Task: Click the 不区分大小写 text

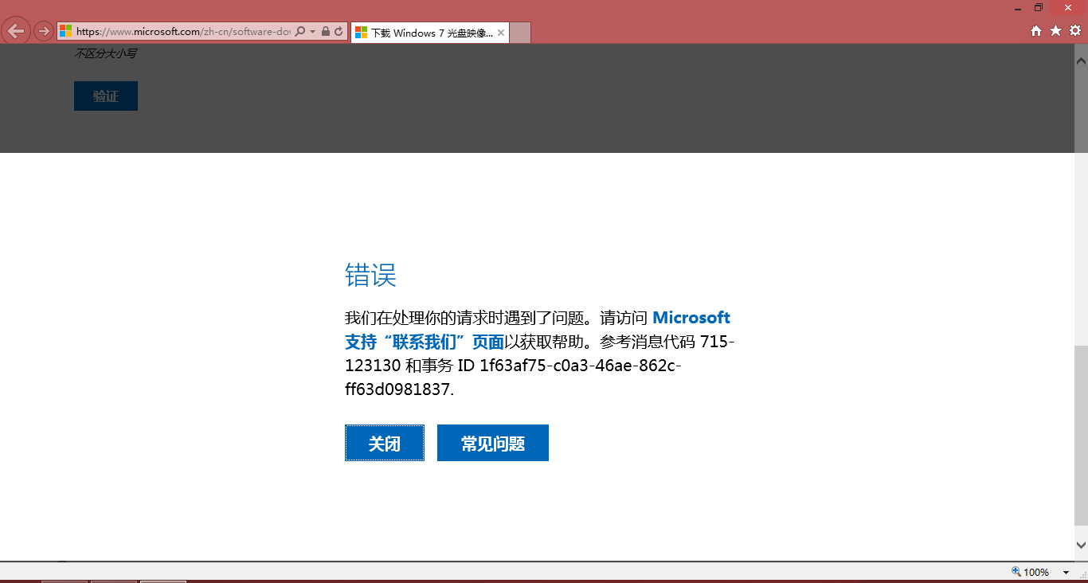Action: [x=105, y=53]
